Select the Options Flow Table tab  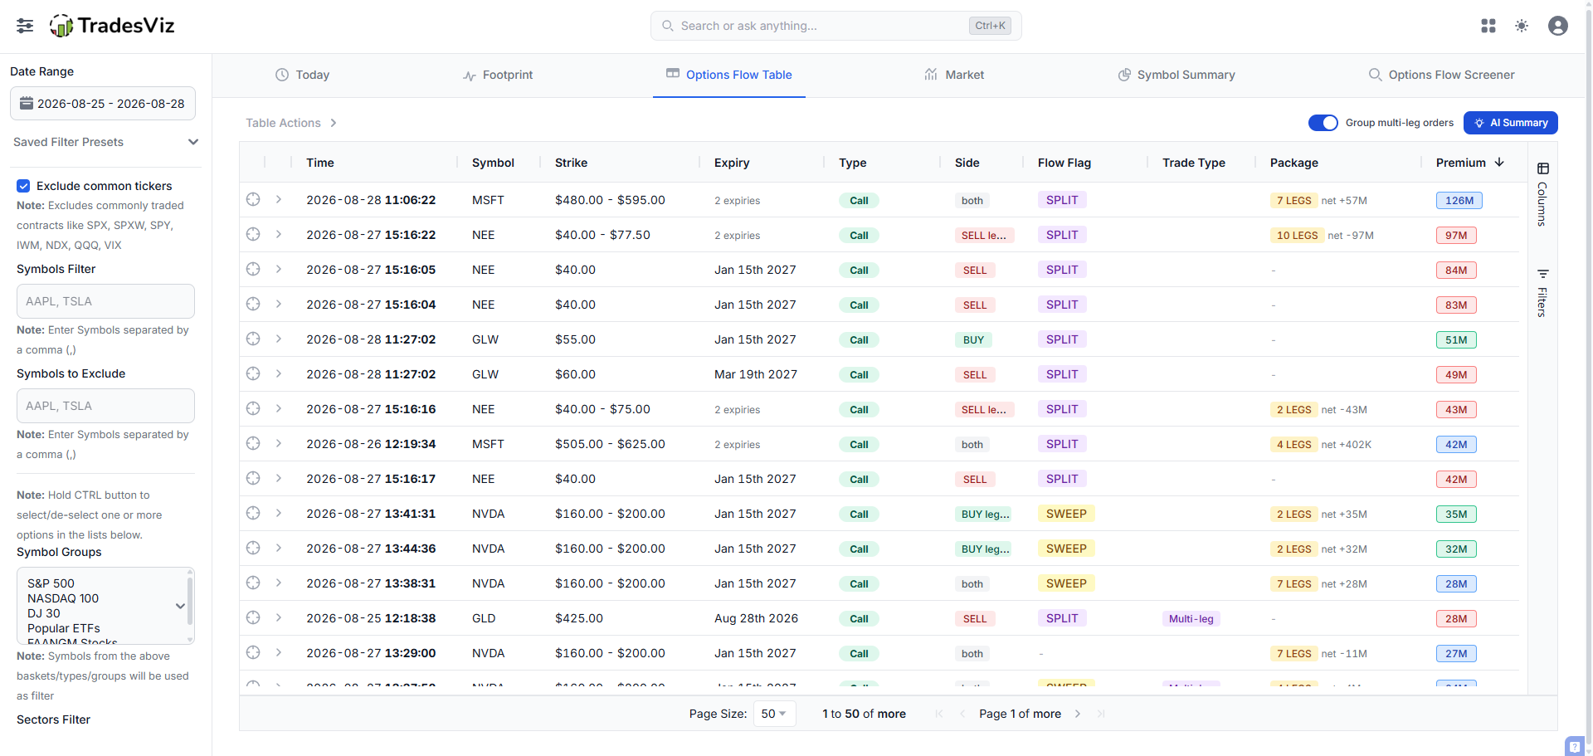coord(729,75)
